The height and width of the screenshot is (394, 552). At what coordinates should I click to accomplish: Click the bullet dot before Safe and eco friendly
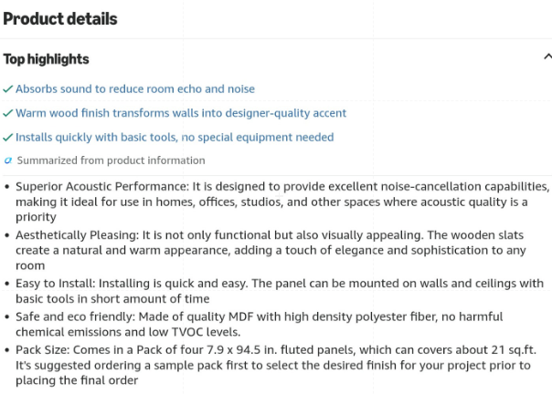pyautogui.click(x=7, y=317)
